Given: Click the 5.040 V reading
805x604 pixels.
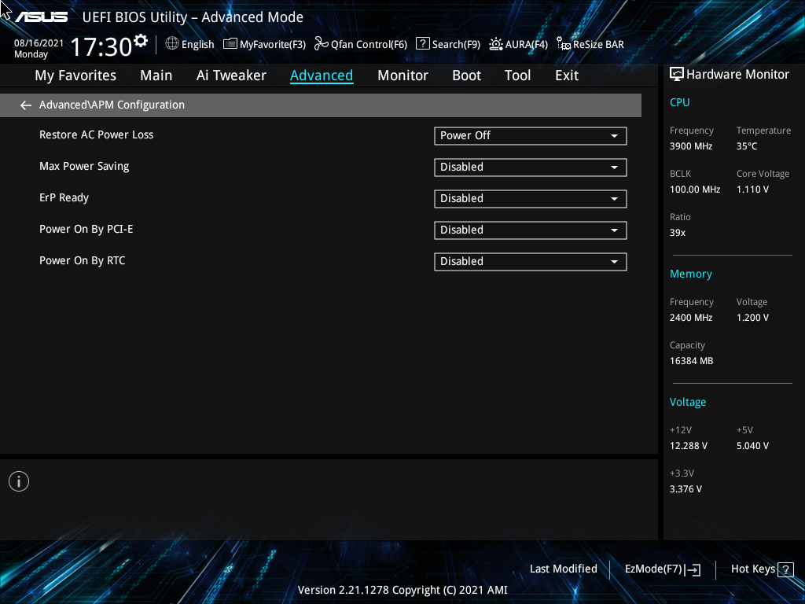Looking at the screenshot, I should tap(752, 446).
